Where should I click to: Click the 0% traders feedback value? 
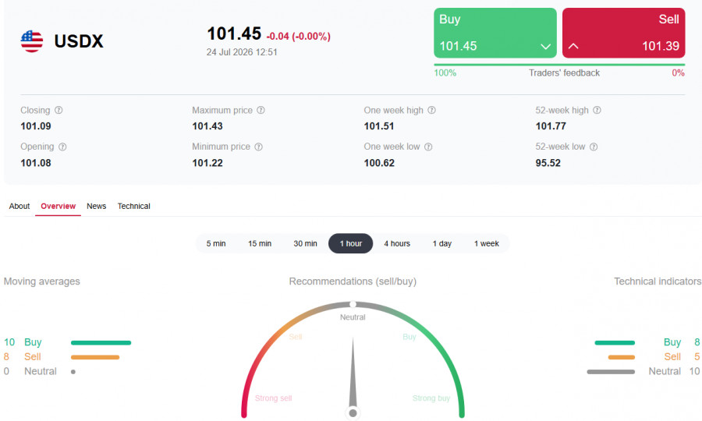coord(679,73)
